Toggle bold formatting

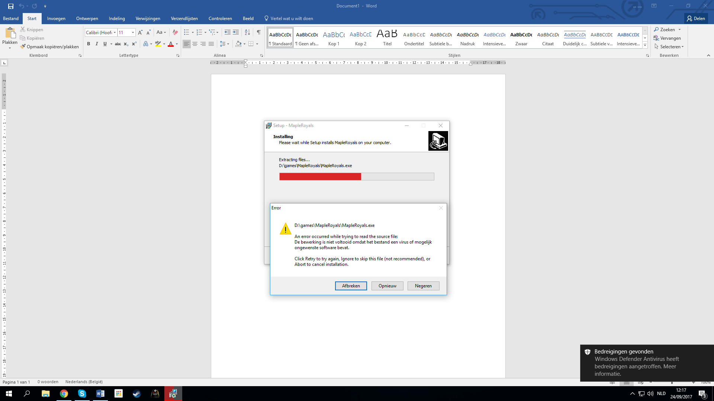pyautogui.click(x=89, y=44)
